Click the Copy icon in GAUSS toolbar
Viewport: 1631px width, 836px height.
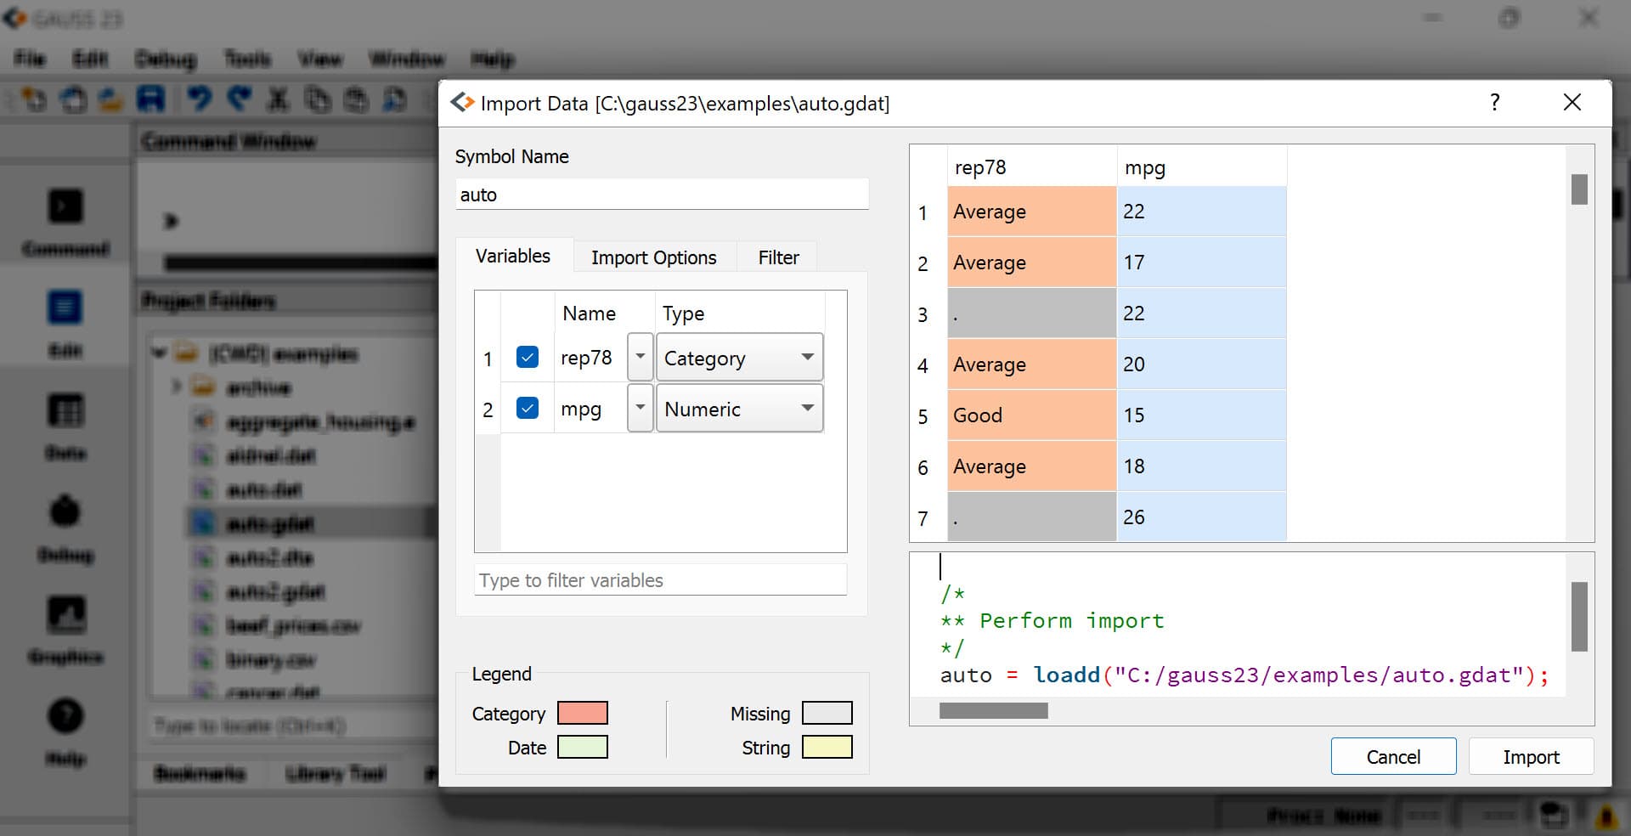(318, 99)
